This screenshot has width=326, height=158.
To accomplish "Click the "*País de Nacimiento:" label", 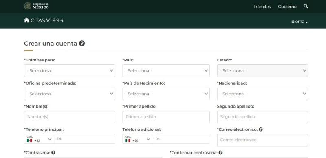I will (x=143, y=83).
